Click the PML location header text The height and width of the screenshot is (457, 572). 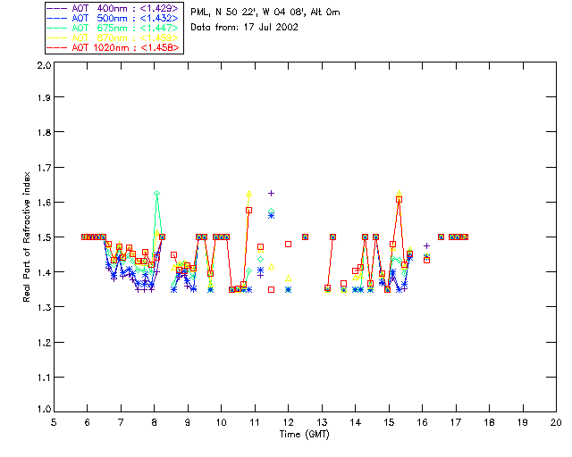click(x=265, y=12)
